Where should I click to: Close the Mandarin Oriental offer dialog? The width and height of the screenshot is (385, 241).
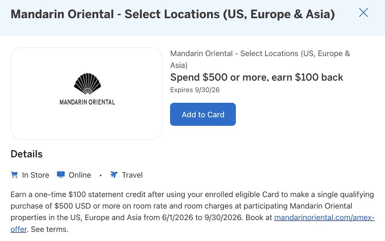pyautogui.click(x=363, y=13)
